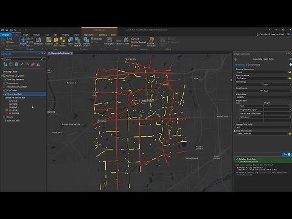Activate the Select tool
The width and height of the screenshot is (292, 219).
pyautogui.click(x=71, y=41)
